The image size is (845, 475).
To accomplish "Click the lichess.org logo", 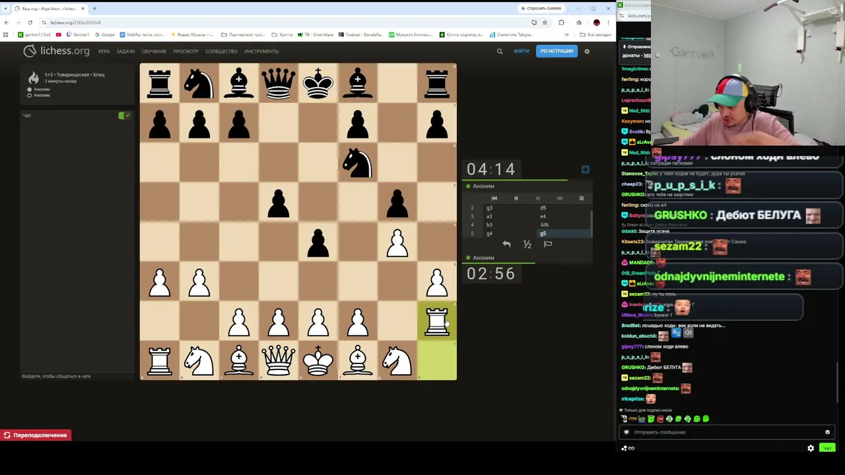I will point(56,51).
